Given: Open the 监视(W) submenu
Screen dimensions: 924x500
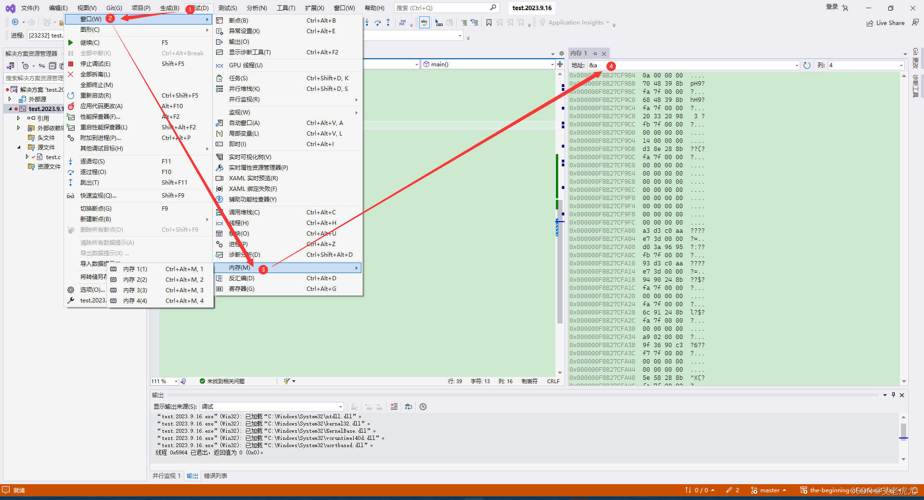Looking at the screenshot, I should (288, 112).
